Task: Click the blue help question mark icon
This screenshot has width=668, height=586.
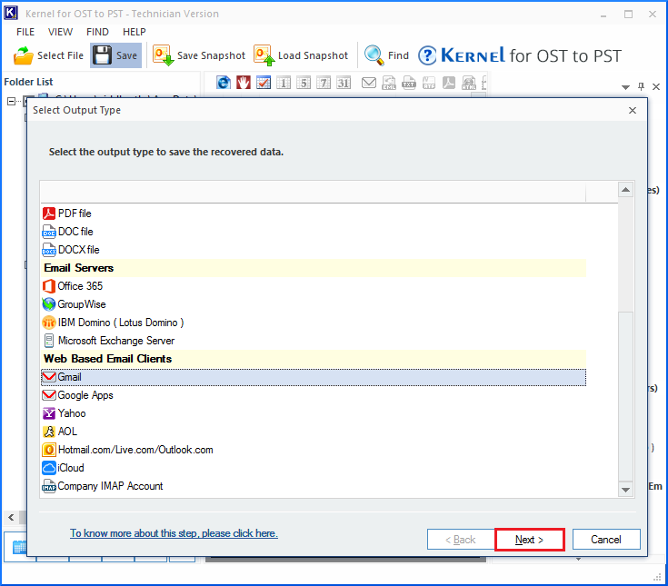Action: tap(427, 55)
